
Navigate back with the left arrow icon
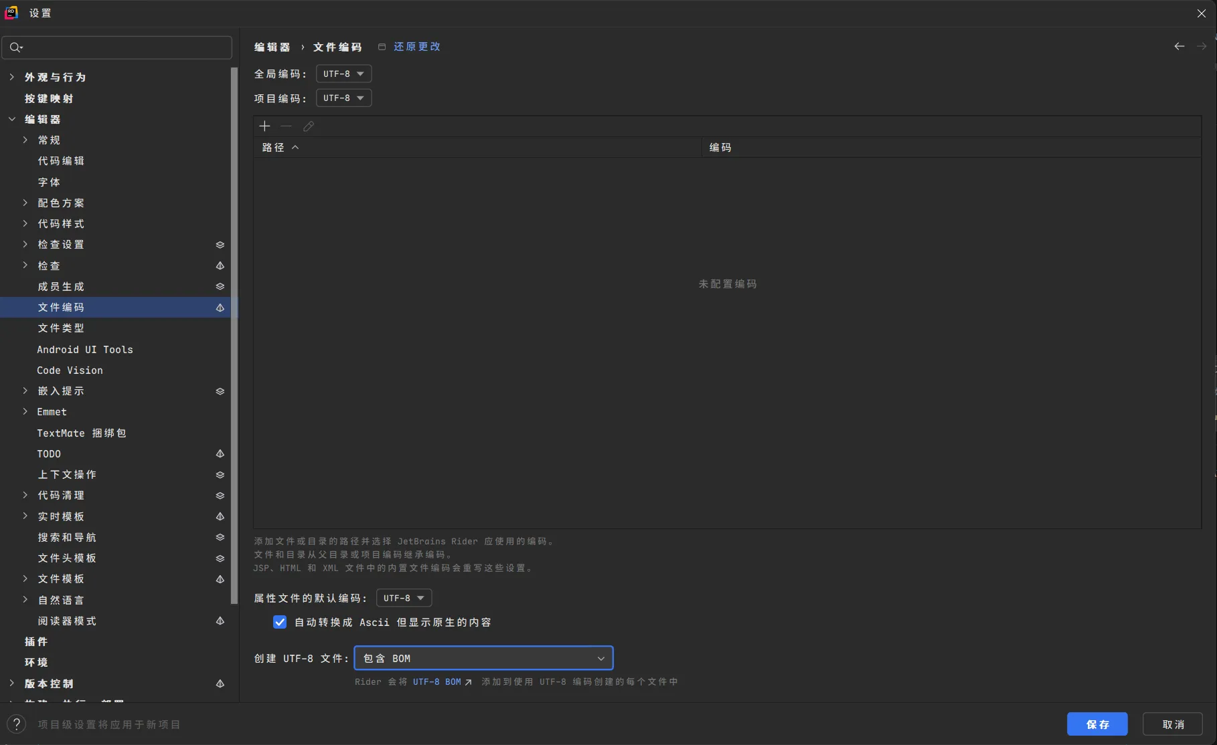(1179, 46)
